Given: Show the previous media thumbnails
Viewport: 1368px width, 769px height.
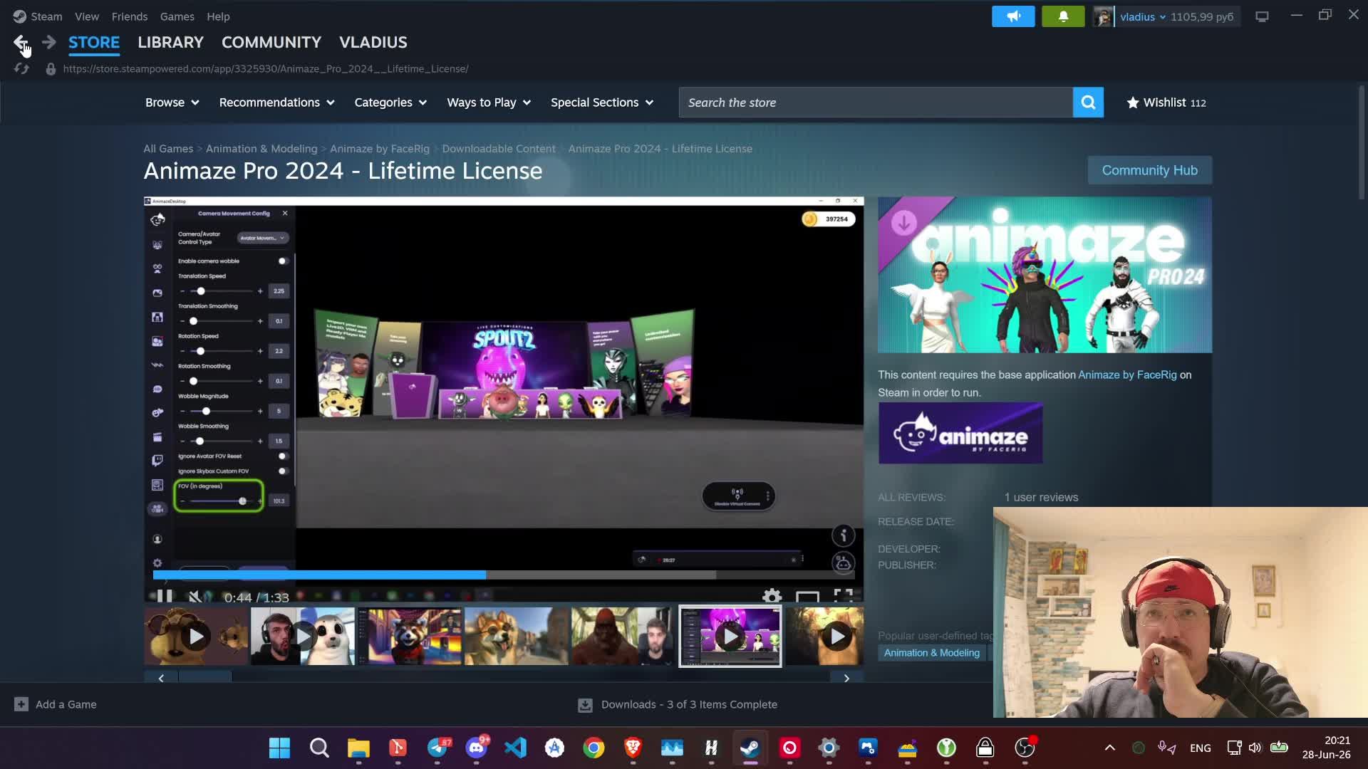Looking at the screenshot, I should (161, 678).
